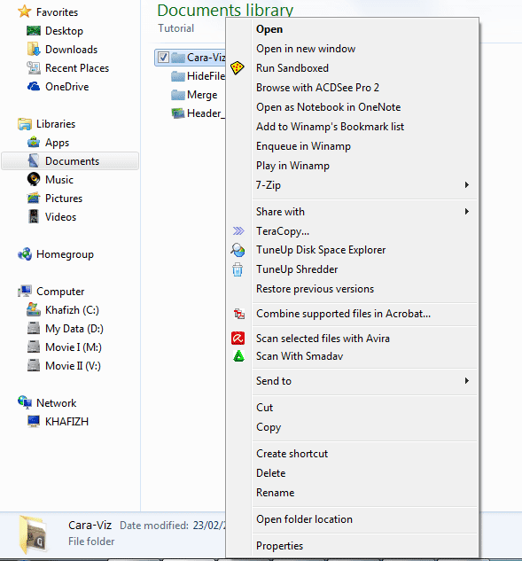Select the HideFile folder in file list
This screenshot has width=522, height=561.
click(x=199, y=76)
